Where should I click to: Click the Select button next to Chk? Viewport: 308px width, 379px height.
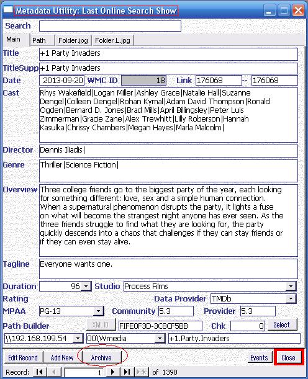pyautogui.click(x=282, y=324)
